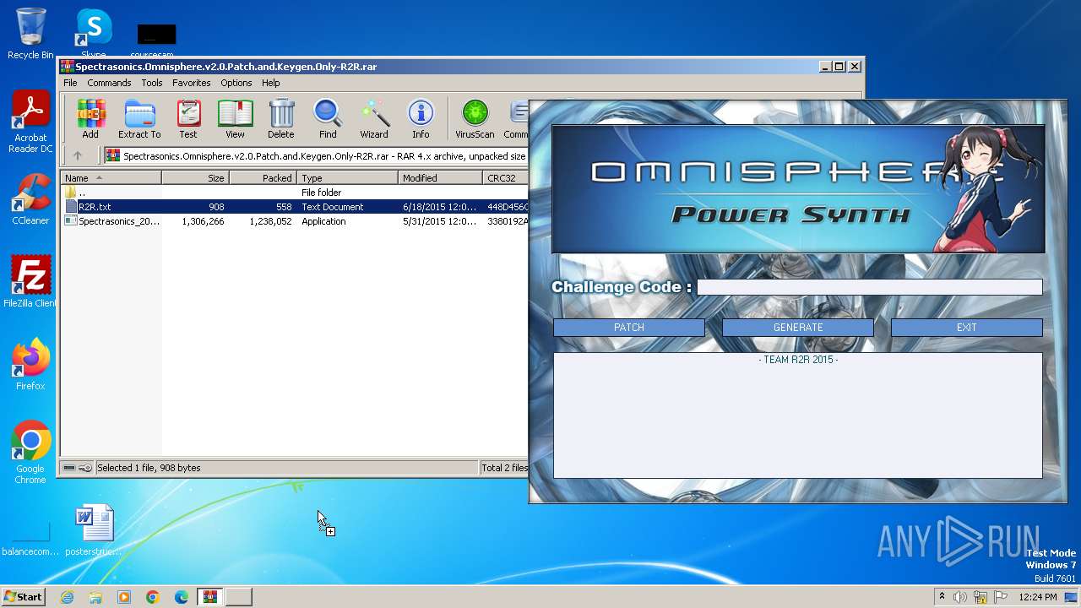
Task: Click the PATCH button in keygen
Action: coord(629,328)
